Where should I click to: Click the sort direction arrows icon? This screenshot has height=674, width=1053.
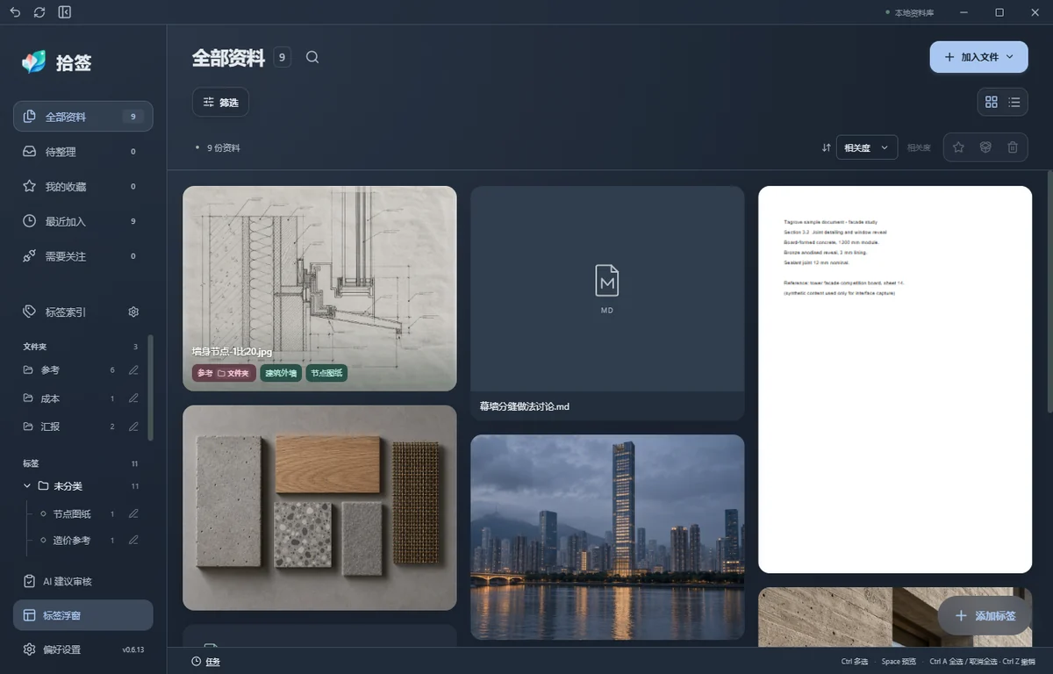coord(826,147)
